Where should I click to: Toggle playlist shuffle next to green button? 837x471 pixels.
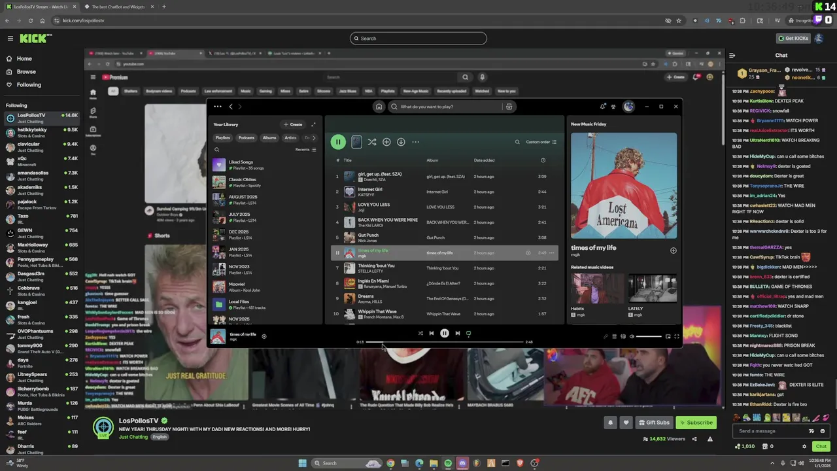[x=371, y=142]
